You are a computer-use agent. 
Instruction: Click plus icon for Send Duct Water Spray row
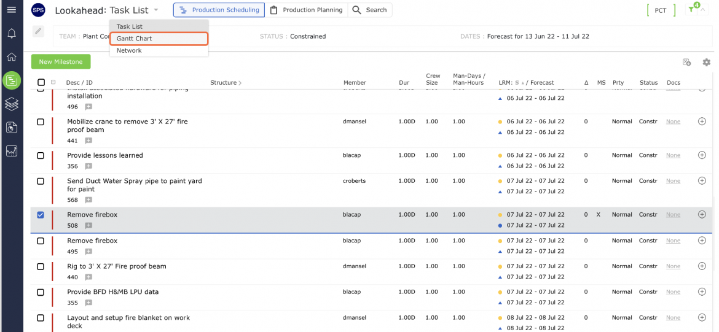coord(702,181)
